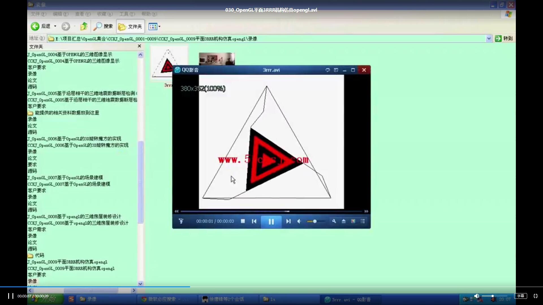This screenshot has width=543, height=305.
Task: Select CCKJ_OpenGL_0008基于opengl的三维房屋装修设计
Action: [x=78, y=223]
